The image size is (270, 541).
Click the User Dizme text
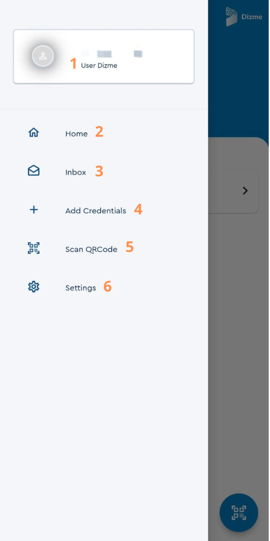99,66
